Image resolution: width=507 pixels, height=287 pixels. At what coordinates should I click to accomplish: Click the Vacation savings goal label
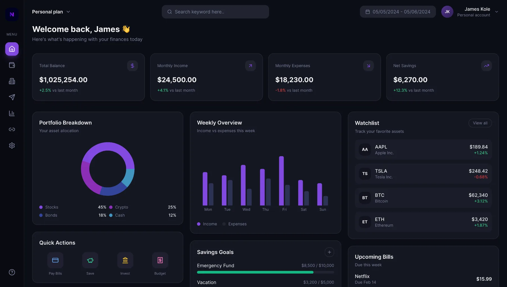click(x=206, y=282)
